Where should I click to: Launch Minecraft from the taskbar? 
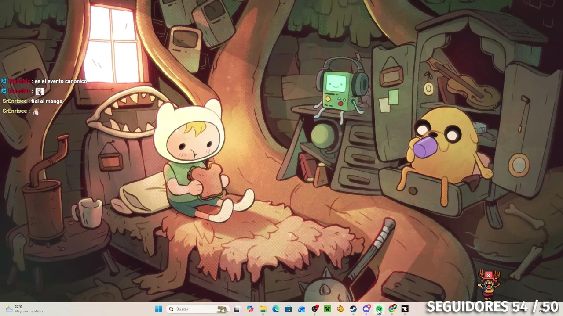[x=327, y=309]
